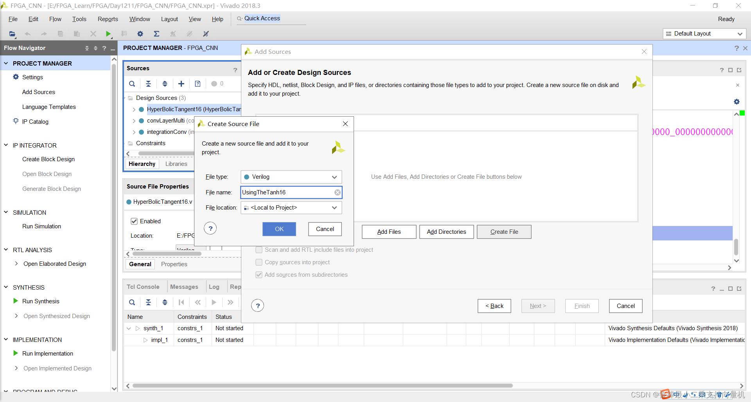Open the File location dropdown

[291, 208]
